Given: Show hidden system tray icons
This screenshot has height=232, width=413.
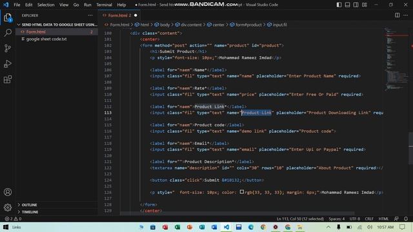Looking at the screenshot, I should tap(328, 227).
